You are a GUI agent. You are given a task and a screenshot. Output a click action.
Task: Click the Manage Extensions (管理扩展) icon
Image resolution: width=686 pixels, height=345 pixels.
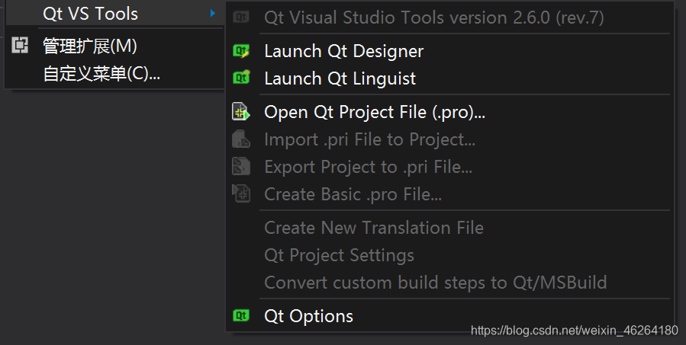20,46
